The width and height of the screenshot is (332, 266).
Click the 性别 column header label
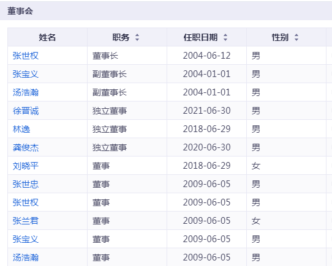pyautogui.click(x=280, y=37)
